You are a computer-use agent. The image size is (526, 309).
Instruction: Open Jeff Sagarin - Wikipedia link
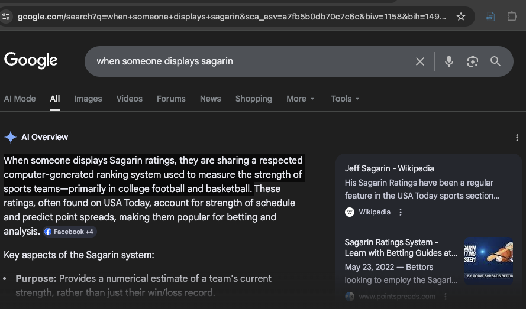pos(389,168)
